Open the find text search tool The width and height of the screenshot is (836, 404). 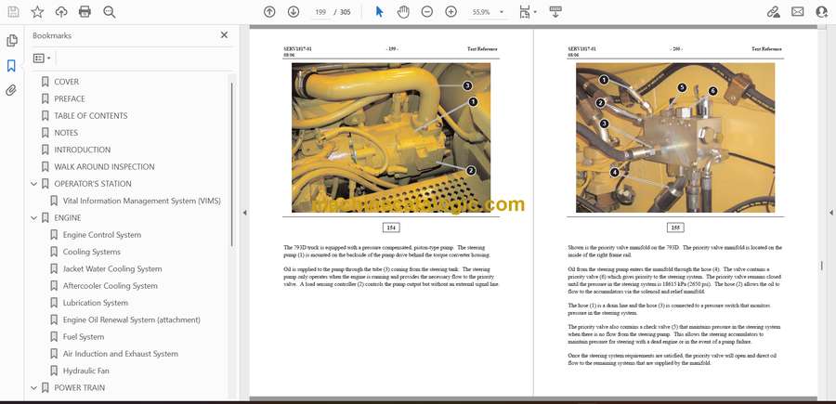tap(110, 12)
